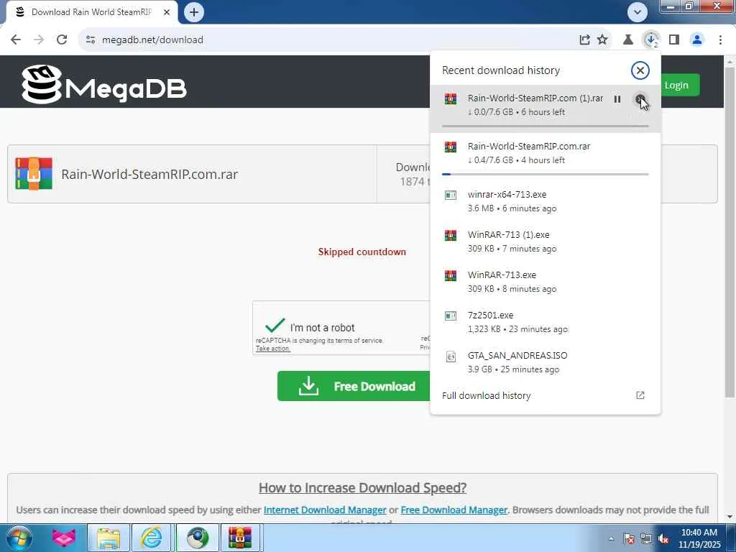
Task: Click the Free Download button
Action: click(354, 386)
